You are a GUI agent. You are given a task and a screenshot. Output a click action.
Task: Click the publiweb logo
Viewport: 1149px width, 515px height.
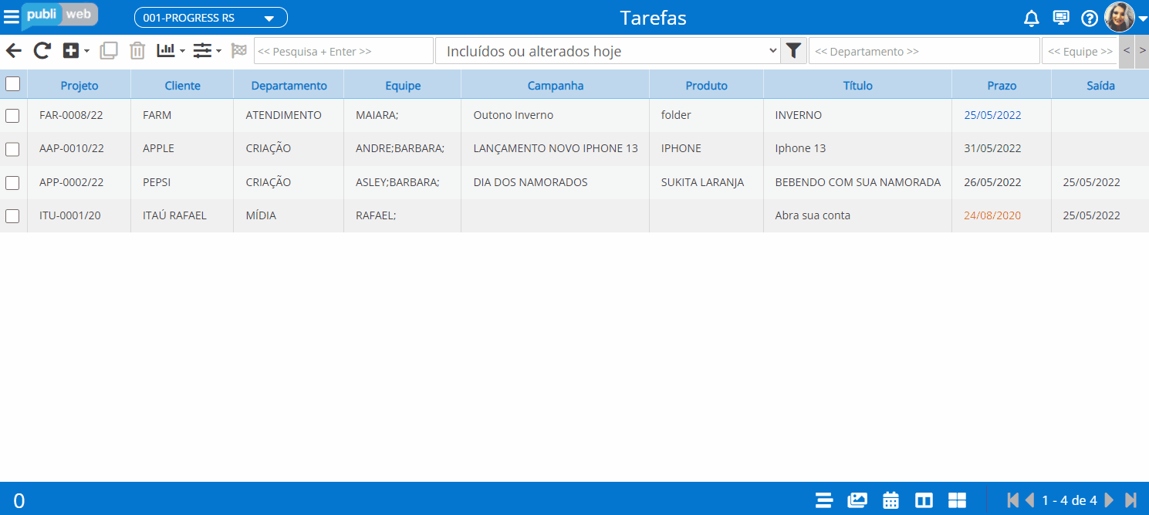59,15
